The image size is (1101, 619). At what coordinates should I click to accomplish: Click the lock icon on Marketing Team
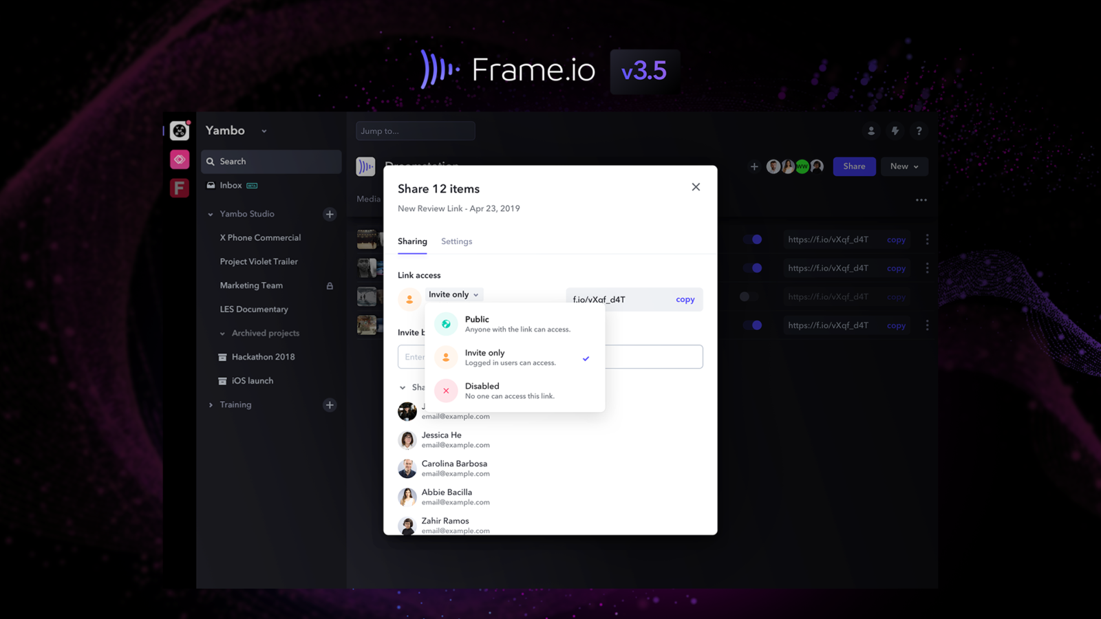pyautogui.click(x=331, y=285)
